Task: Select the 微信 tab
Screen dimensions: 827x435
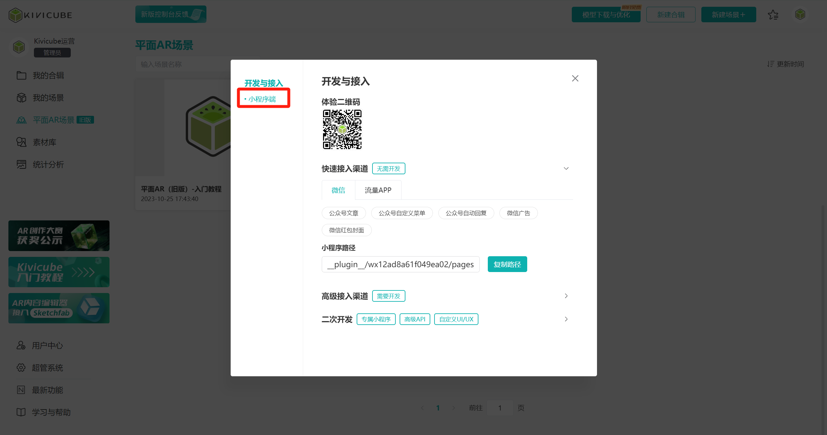Action: point(338,190)
